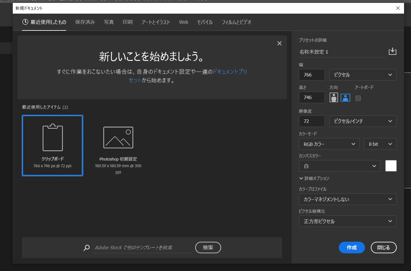Image resolution: width=411 pixels, height=271 pixels.
Task: Click the 作成 button
Action: tap(352, 248)
